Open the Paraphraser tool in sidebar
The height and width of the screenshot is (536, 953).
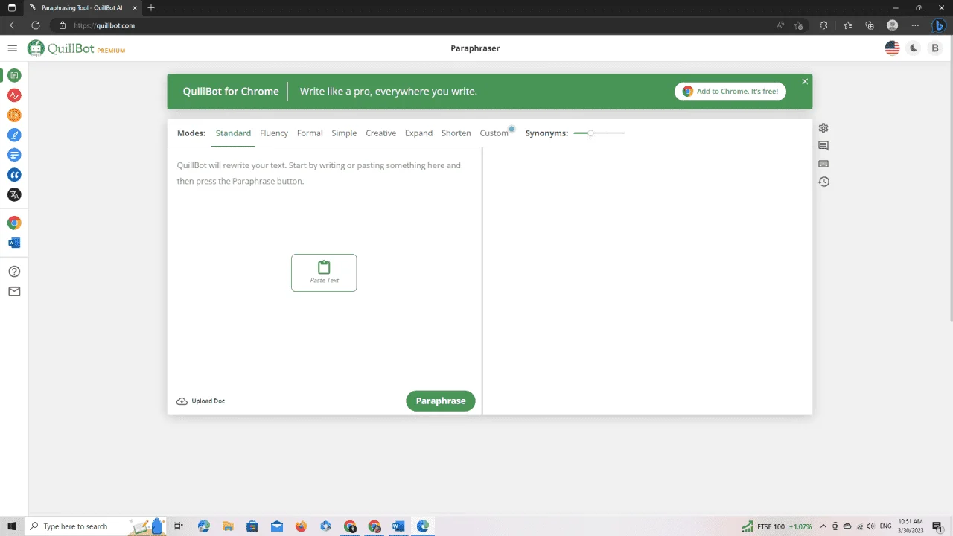(x=14, y=75)
